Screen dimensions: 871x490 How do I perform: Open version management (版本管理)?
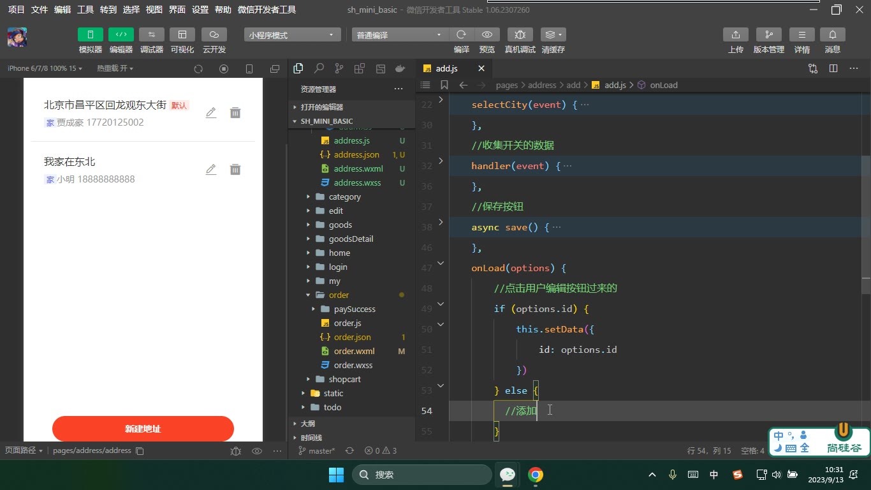tap(769, 34)
